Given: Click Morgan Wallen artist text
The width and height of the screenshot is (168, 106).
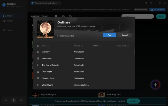Looking at the screenshot, I should click(81, 85).
